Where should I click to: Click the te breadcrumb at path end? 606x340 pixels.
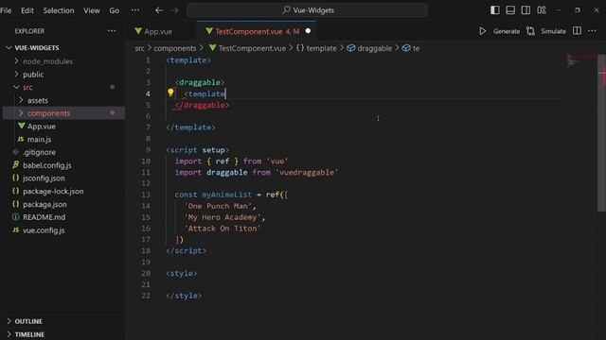click(x=416, y=48)
